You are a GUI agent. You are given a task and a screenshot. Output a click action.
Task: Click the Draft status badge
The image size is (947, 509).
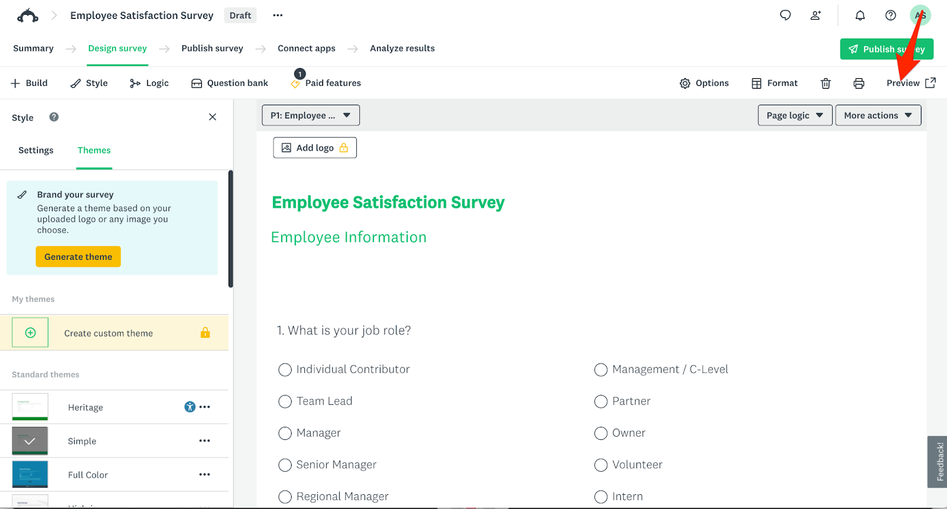(240, 15)
